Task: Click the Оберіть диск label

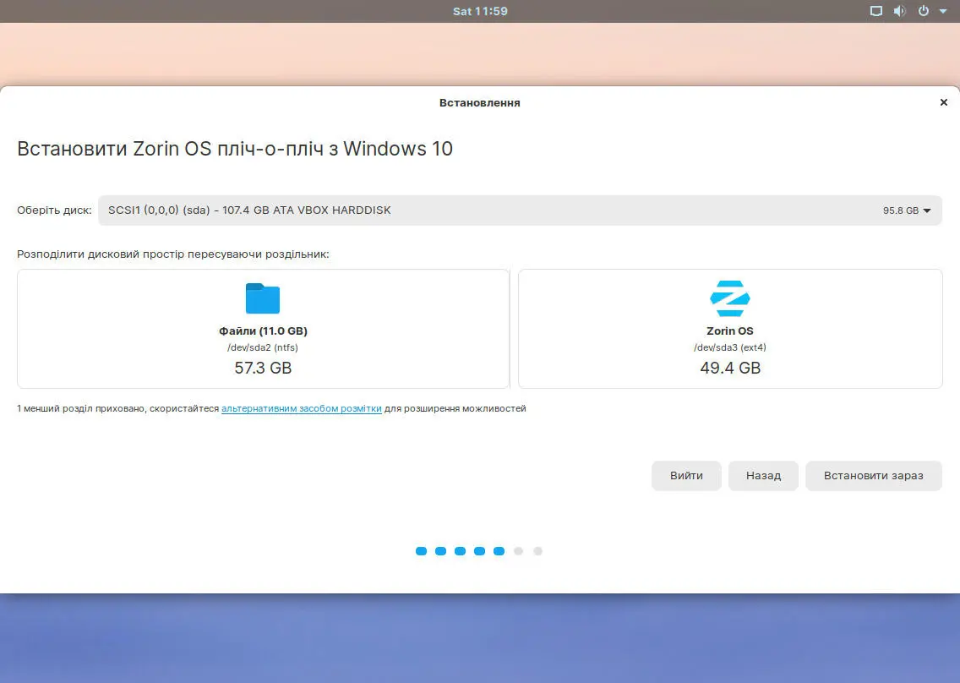Action: [x=54, y=210]
